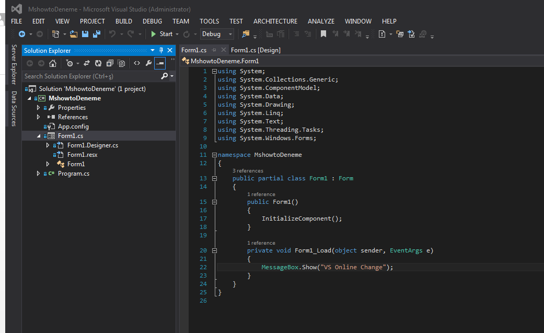Screen dimensions: 544x333
Task: Collapse the using directives block on line 1
Action: pos(214,71)
